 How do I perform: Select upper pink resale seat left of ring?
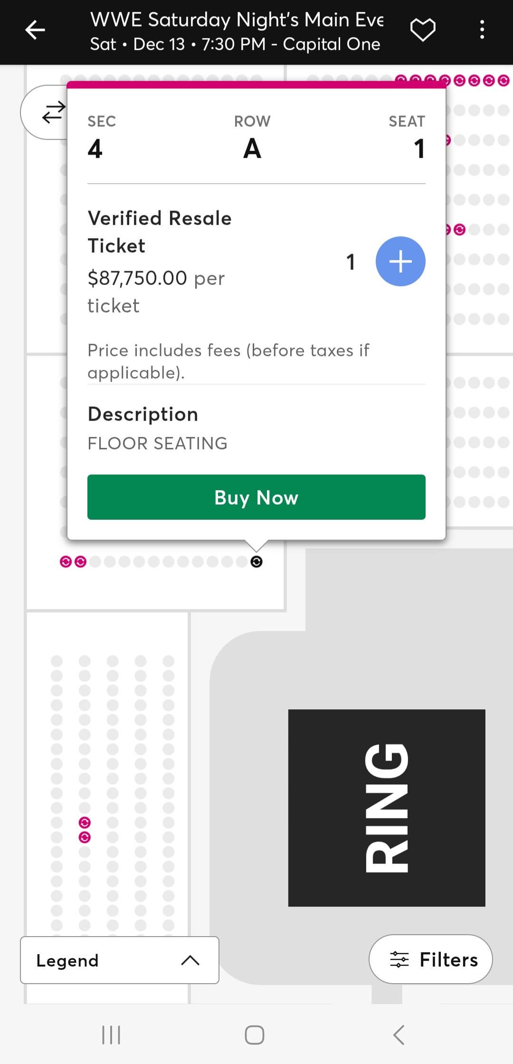coord(85,822)
